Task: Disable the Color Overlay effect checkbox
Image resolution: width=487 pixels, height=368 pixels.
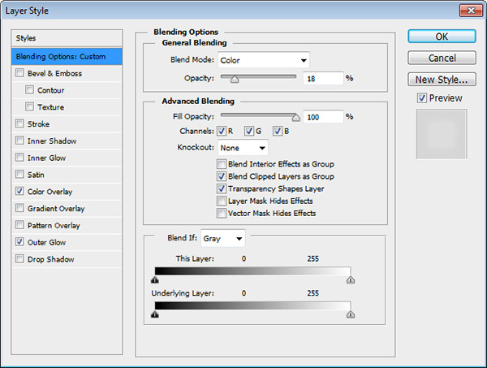Action: tap(19, 192)
